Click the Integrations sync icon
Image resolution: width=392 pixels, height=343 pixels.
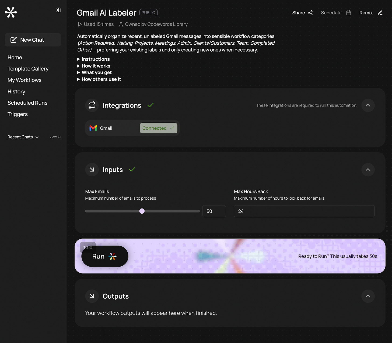click(92, 105)
